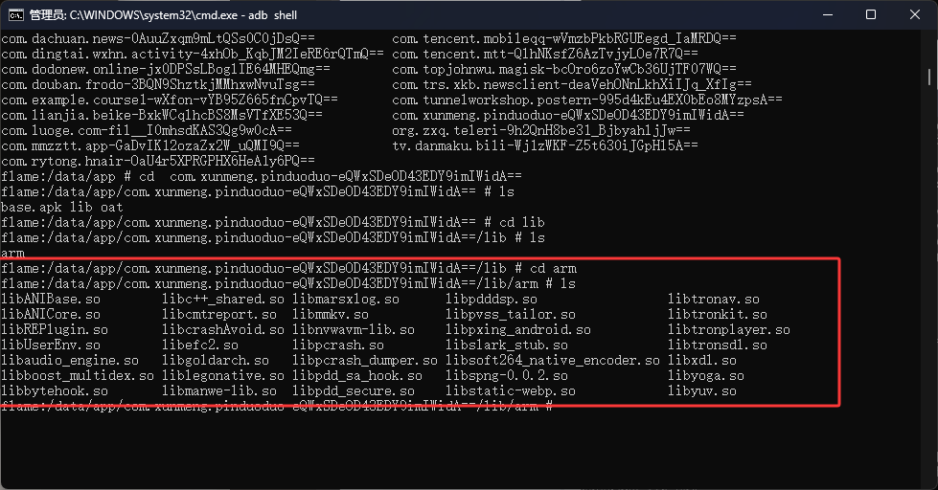938x490 pixels.
Task: Click on libpdd_sa_hook.so entry
Action: coord(357,376)
